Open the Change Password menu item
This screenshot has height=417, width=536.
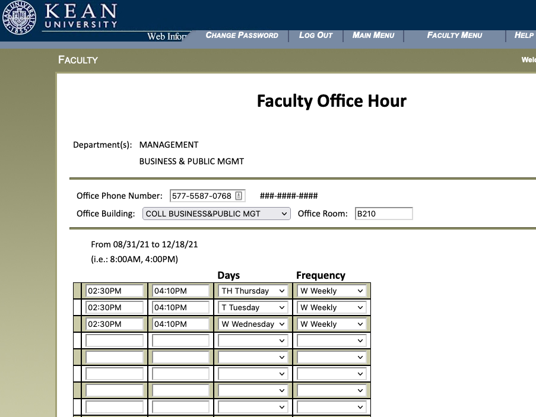coord(242,35)
